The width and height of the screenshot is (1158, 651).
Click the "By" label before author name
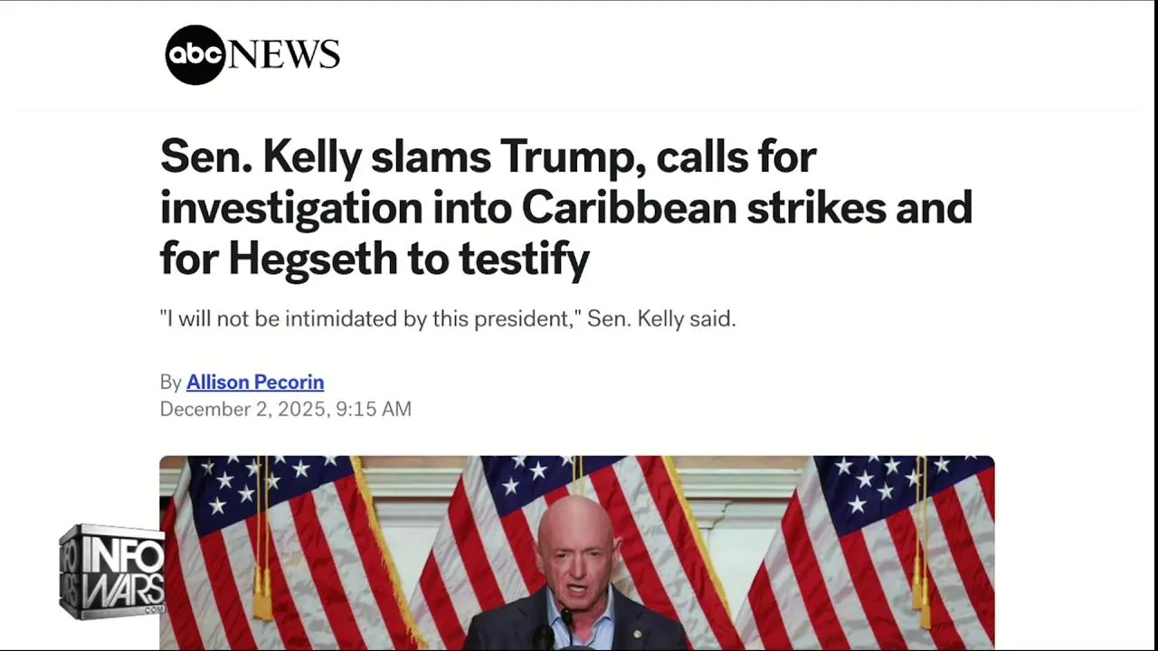[170, 382]
